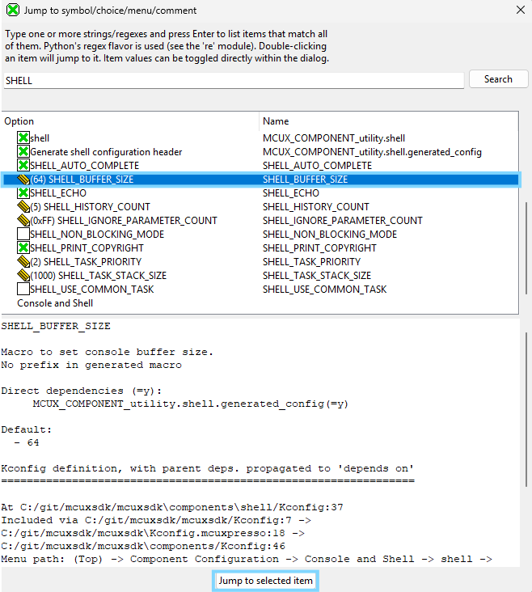This screenshot has height=592, width=532.
Task: Close the Jump to symbol dialog
Action: click(x=519, y=11)
